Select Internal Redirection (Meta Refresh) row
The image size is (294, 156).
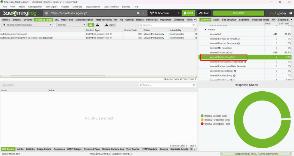point(245,66)
